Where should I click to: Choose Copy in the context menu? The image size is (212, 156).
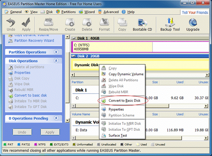point(122,68)
